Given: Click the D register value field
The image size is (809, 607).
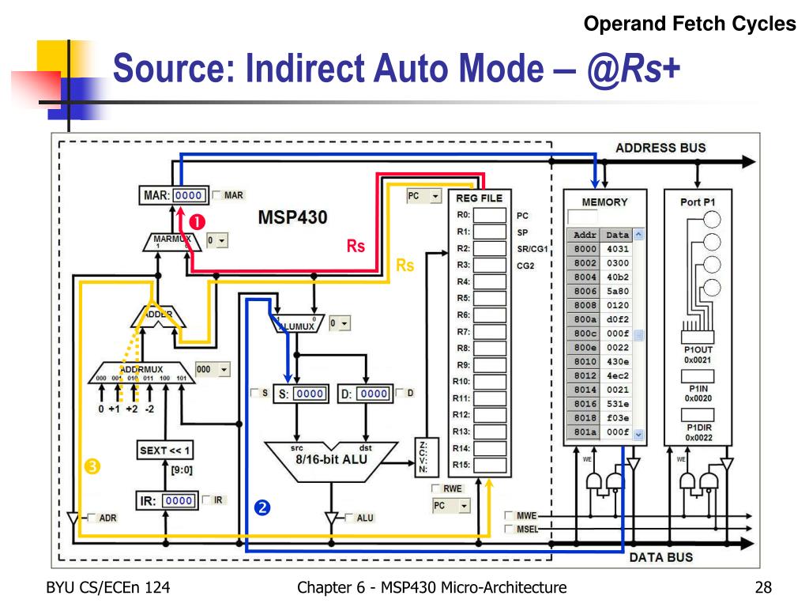Looking at the screenshot, I should (x=374, y=394).
